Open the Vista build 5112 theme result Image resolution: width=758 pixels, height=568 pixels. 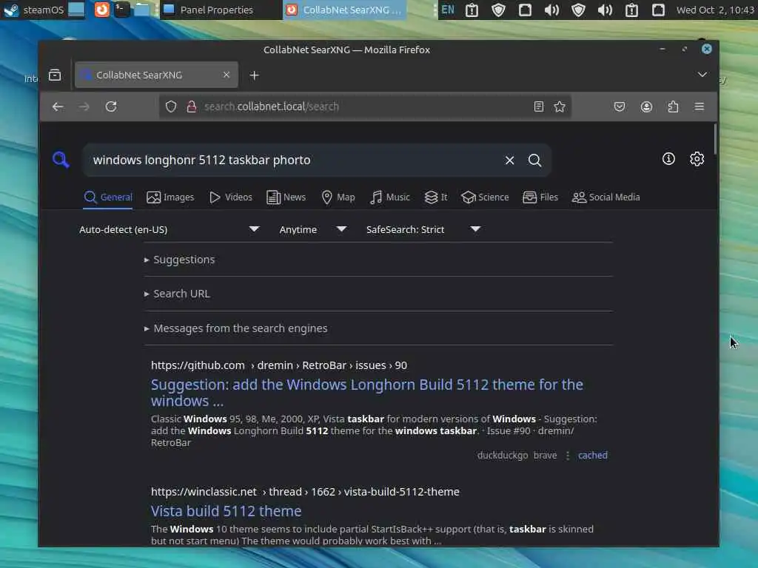(x=227, y=511)
